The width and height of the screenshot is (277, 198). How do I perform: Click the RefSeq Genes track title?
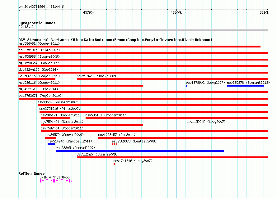coord(31,173)
